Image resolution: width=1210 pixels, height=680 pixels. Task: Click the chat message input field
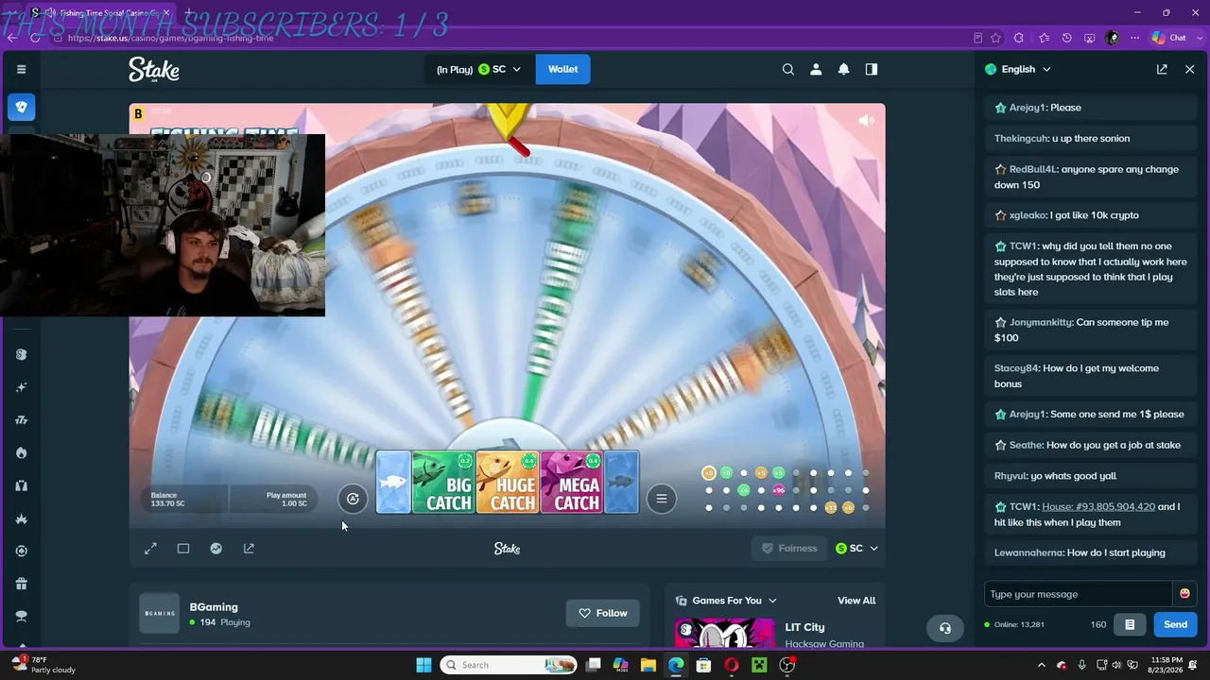coord(1078,594)
